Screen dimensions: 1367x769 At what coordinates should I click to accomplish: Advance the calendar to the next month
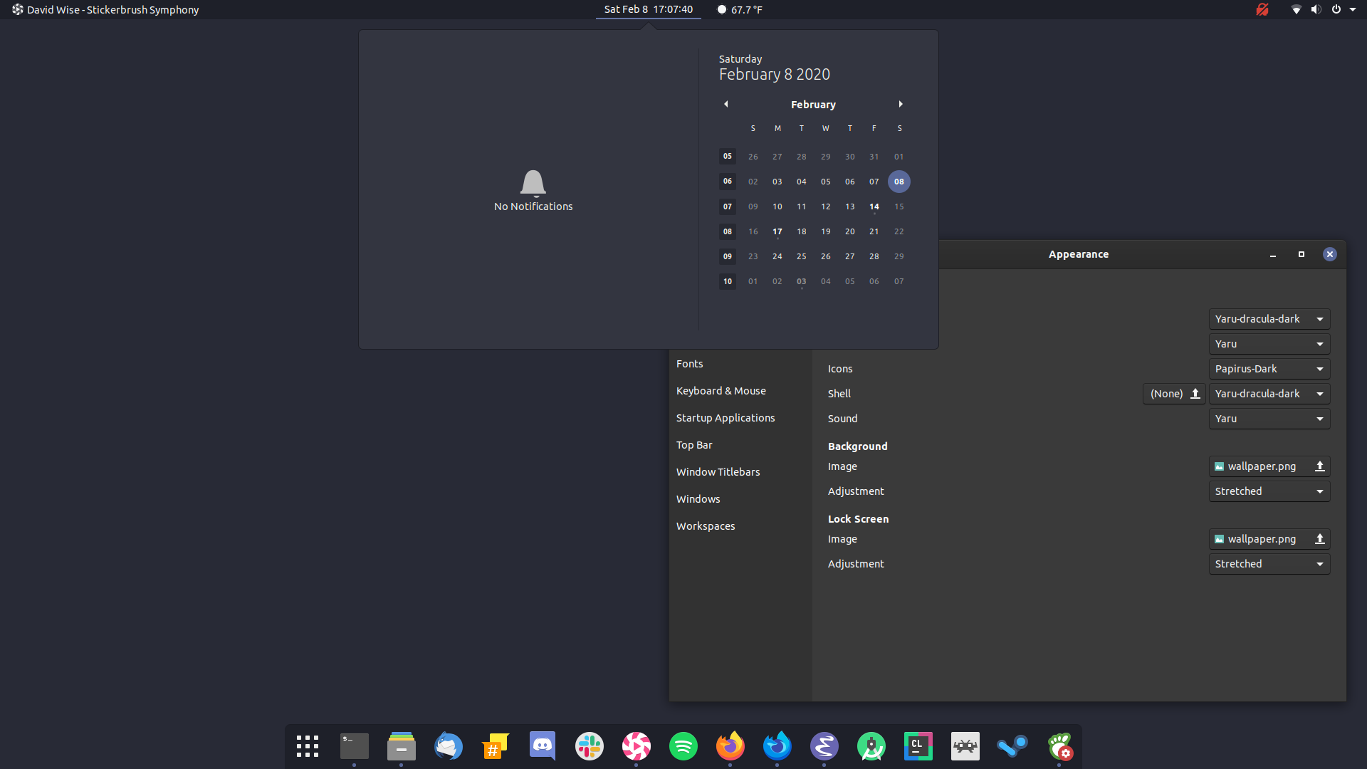click(x=900, y=104)
